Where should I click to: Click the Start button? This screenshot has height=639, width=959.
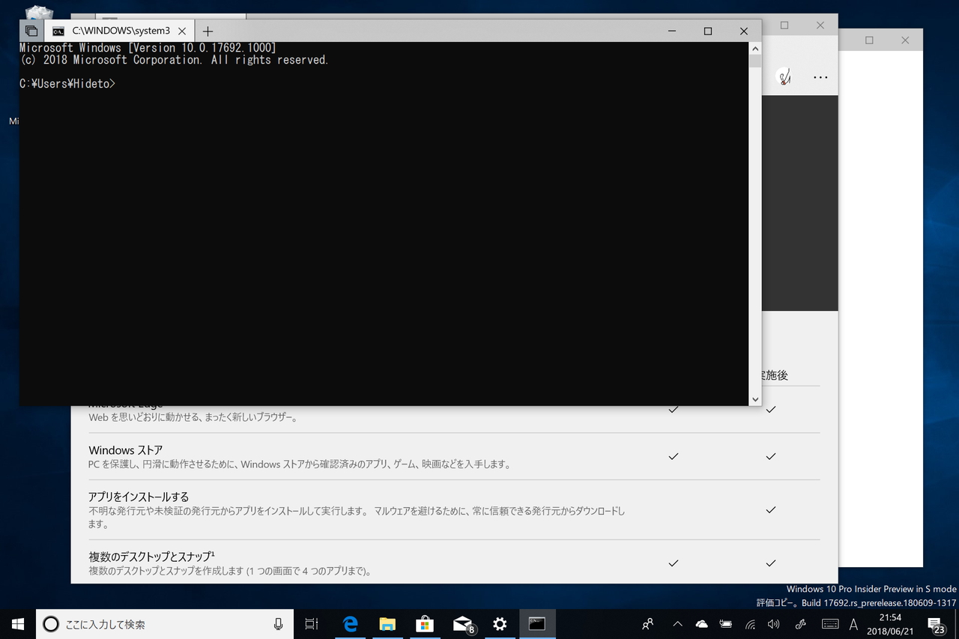click(x=18, y=624)
